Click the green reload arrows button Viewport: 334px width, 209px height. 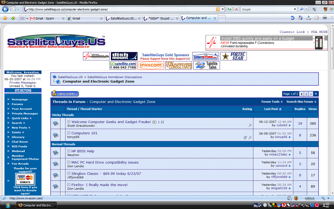coord(229,9)
